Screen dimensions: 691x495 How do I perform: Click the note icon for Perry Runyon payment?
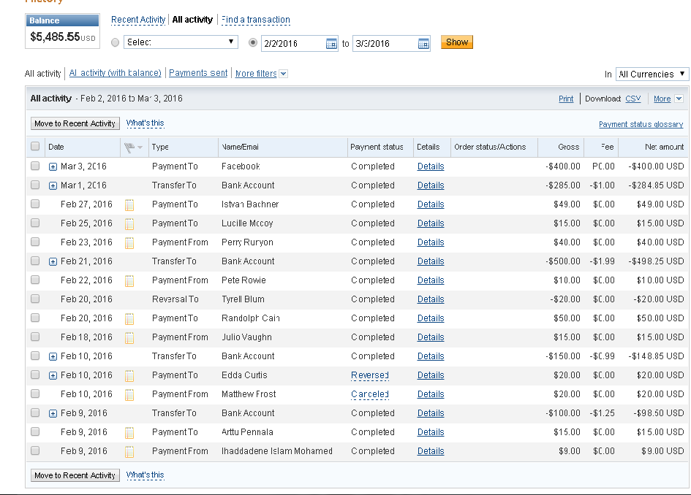129,242
